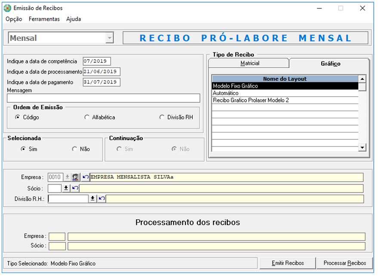Click the Emissão de Recibos app icon

[7, 8]
